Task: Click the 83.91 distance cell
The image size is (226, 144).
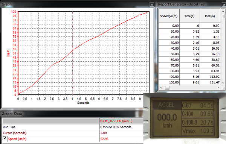Action: click(210, 71)
